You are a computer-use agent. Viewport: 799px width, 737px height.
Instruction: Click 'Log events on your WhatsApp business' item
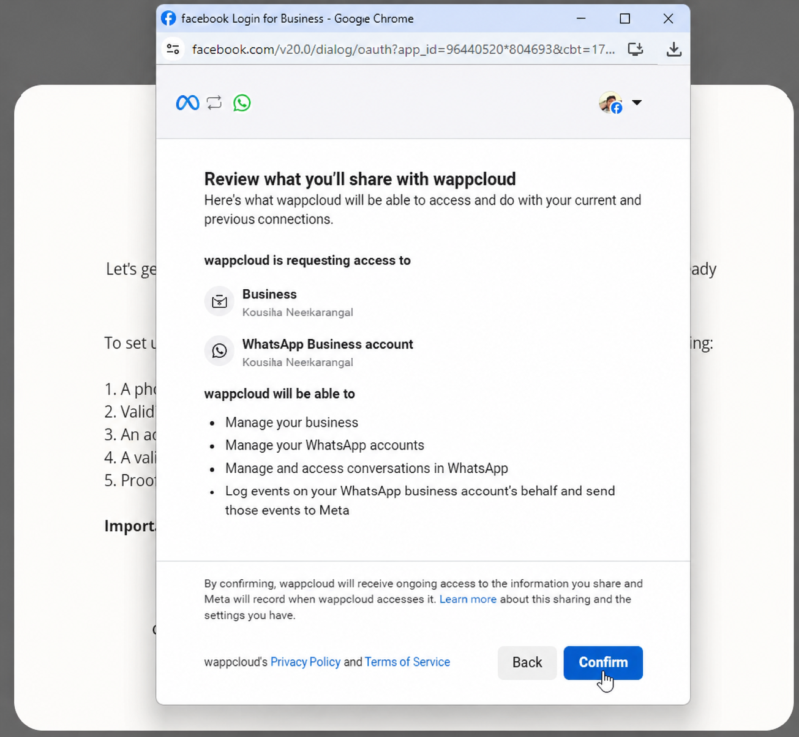[420, 500]
